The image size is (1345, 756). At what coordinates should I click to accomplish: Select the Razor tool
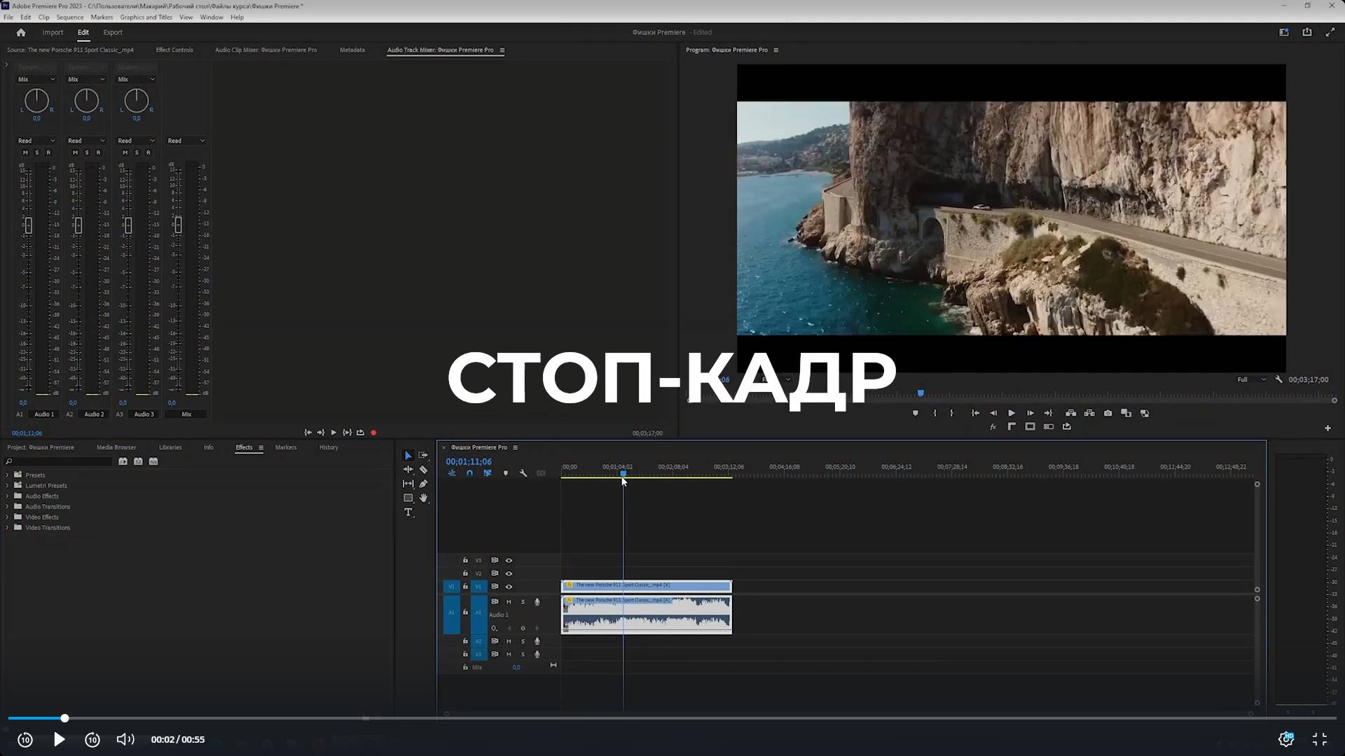[x=423, y=470]
